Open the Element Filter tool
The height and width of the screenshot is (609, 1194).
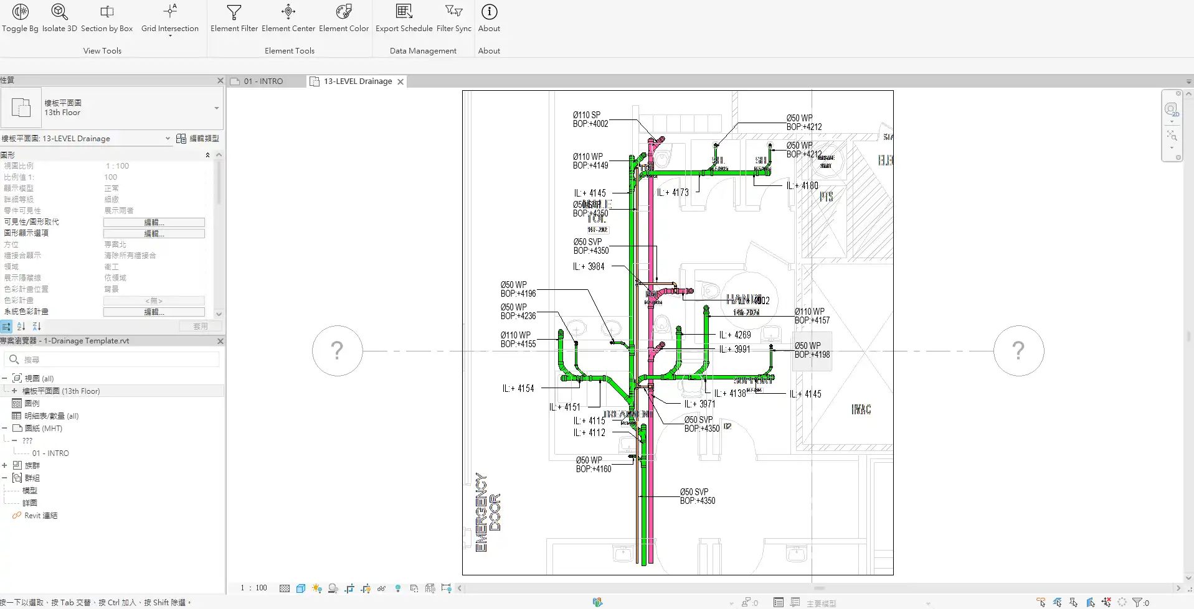point(234,18)
